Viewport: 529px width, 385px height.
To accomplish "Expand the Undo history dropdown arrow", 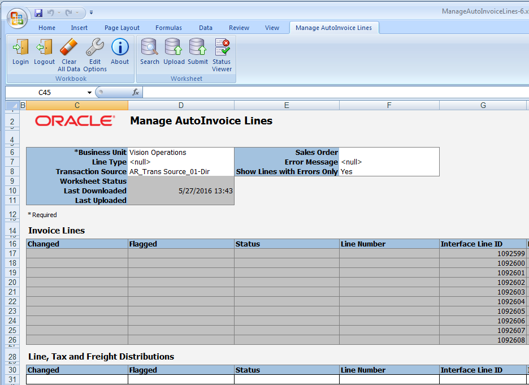I will coord(59,12).
